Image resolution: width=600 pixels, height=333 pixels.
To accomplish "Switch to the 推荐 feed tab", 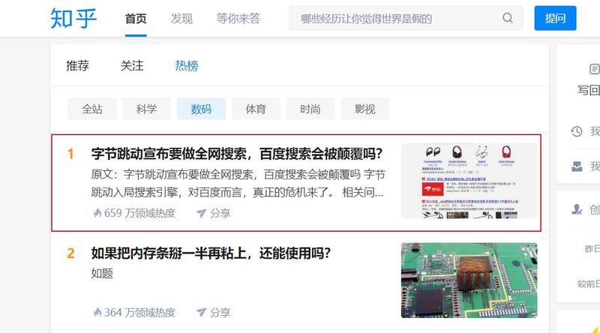I will [77, 65].
